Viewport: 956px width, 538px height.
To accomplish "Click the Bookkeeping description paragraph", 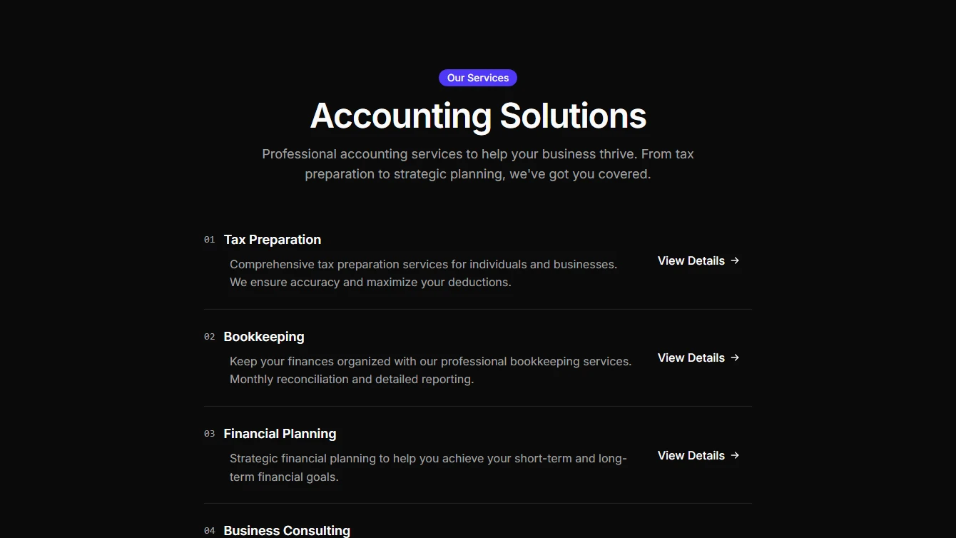I will [x=430, y=370].
